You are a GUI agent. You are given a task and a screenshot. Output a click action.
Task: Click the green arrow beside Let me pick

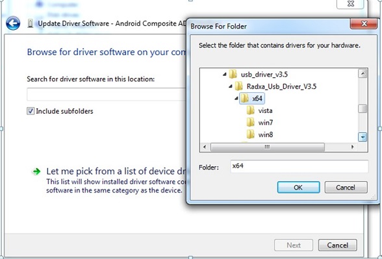click(36, 171)
